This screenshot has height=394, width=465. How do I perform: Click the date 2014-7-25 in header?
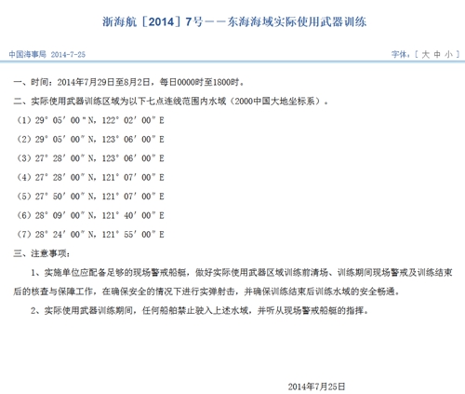[x=68, y=55]
